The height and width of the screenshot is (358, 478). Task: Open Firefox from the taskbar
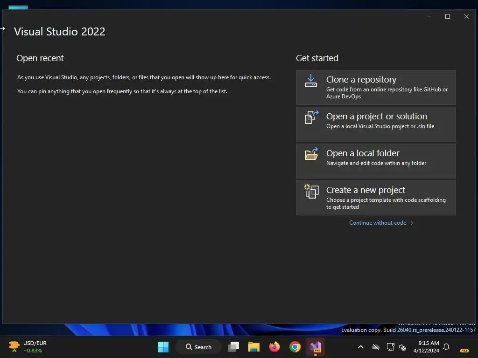coord(274,347)
